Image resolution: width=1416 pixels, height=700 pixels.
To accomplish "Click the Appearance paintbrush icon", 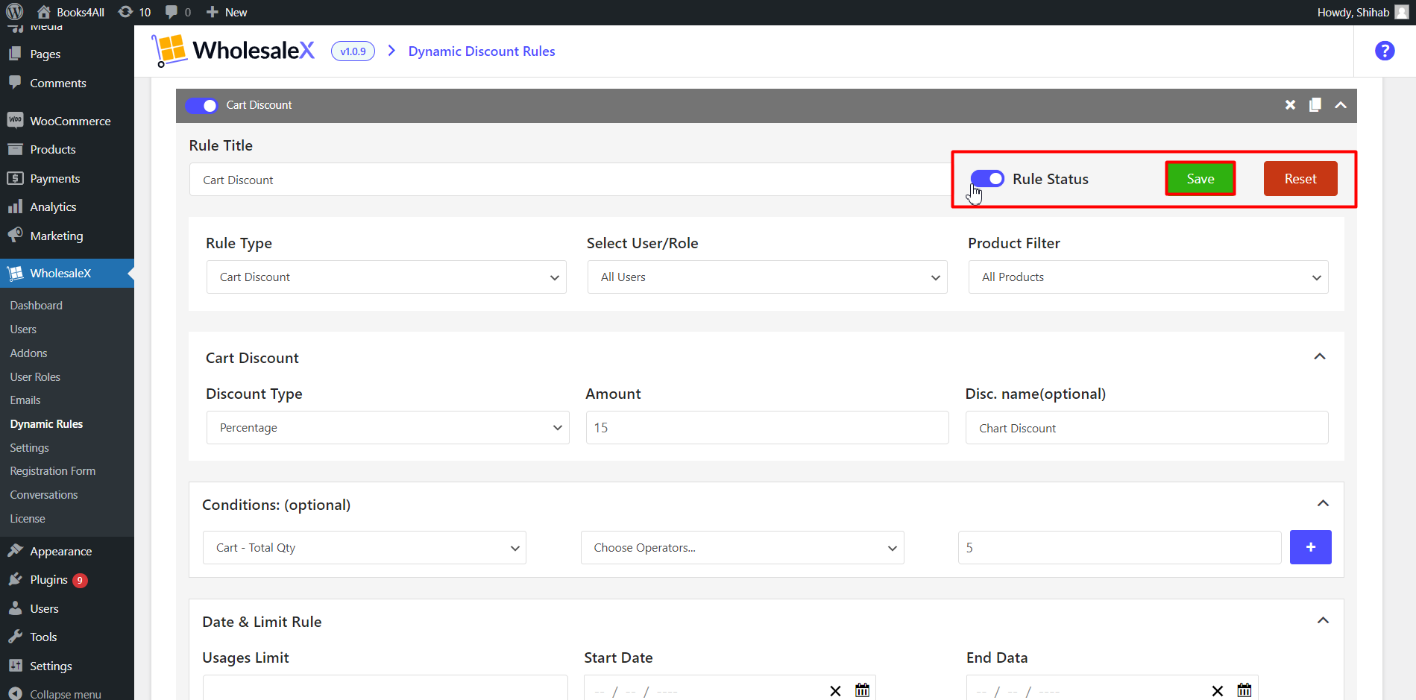I will (15, 551).
